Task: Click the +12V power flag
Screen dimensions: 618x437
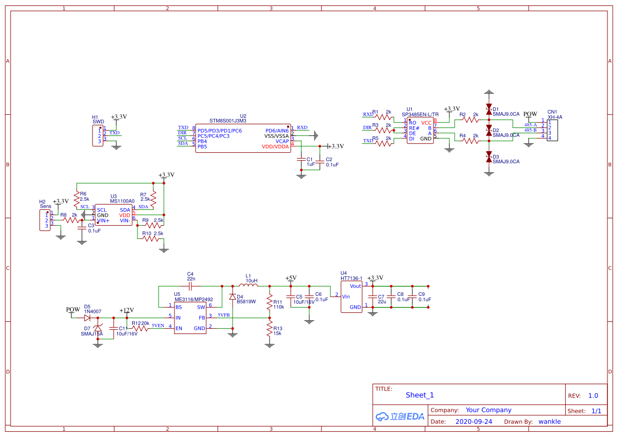Action: [x=126, y=311]
